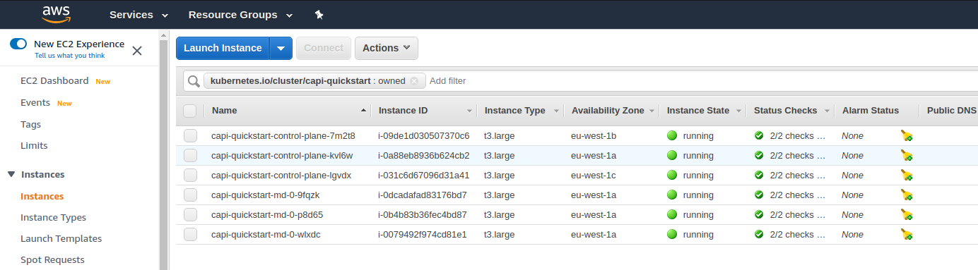Click the pin shortcut icon in top bar
Screen dimensions: 978x270
click(319, 15)
